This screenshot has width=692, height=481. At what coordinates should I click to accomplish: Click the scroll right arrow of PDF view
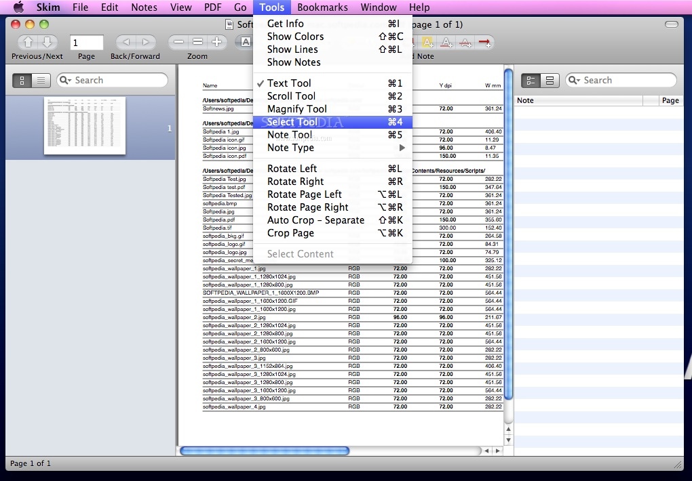pyautogui.click(x=497, y=451)
